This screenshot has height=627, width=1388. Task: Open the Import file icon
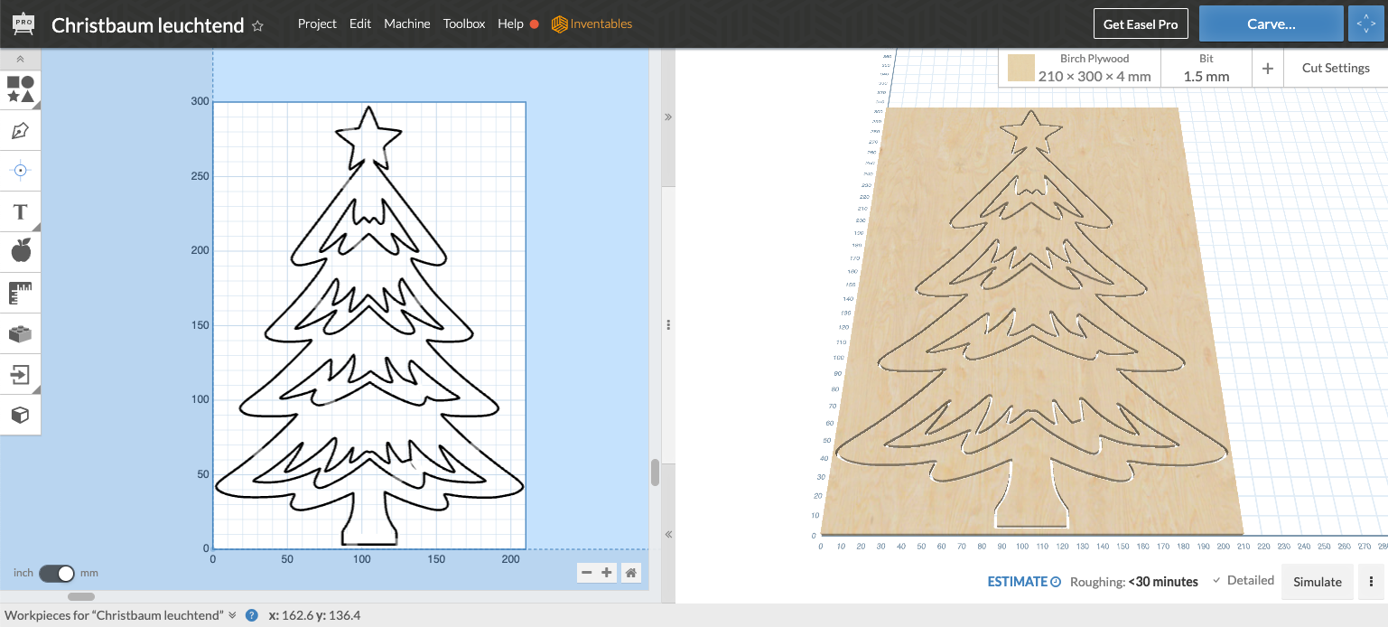click(x=20, y=374)
